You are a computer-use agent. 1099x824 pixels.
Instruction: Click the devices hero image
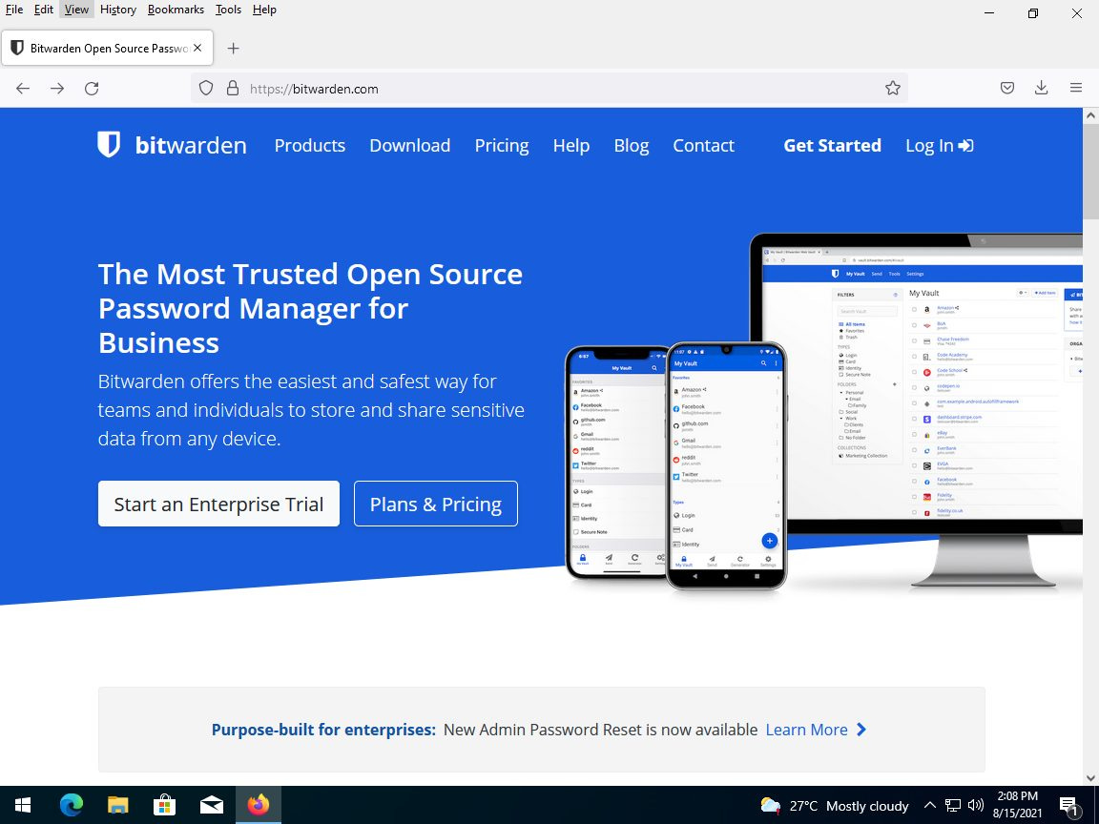click(x=823, y=412)
